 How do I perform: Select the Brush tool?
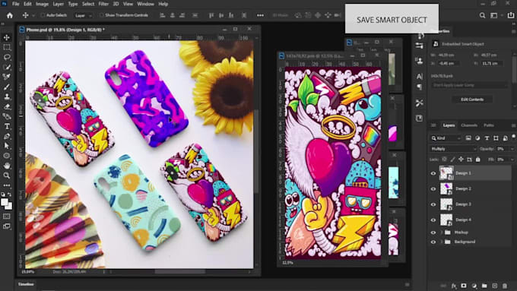point(7,87)
